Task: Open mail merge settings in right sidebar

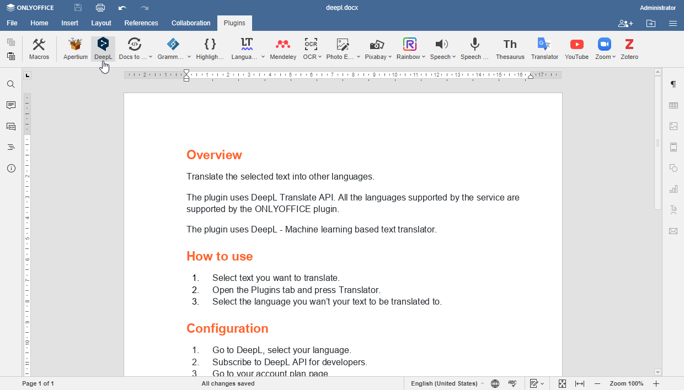Action: [674, 231]
